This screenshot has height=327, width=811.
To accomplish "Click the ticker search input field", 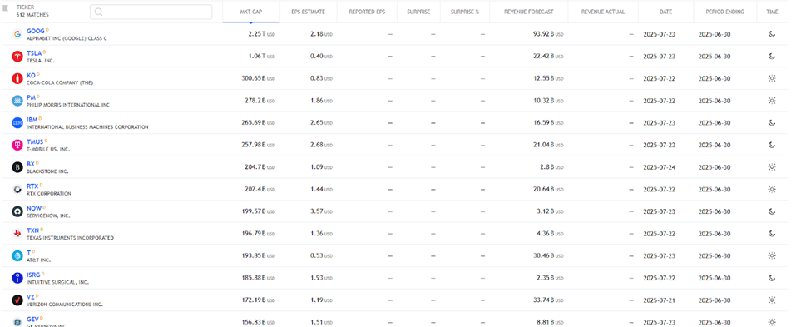I will point(151,12).
